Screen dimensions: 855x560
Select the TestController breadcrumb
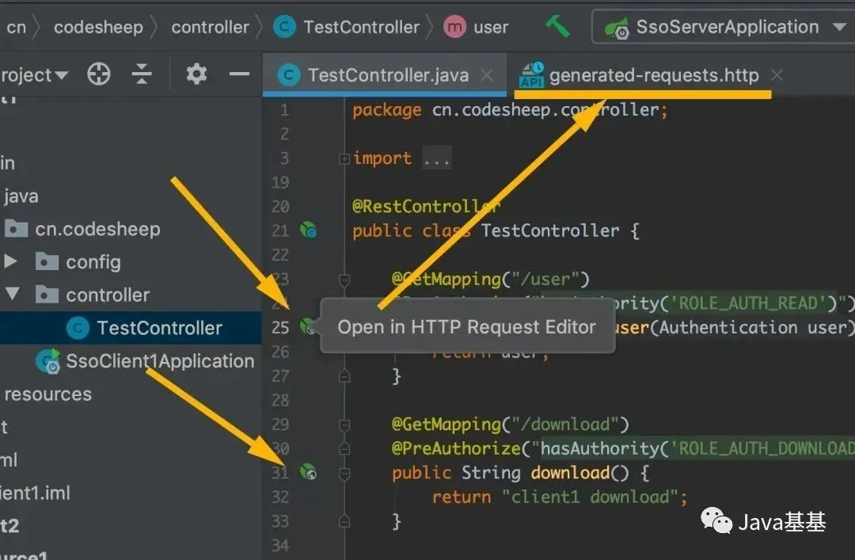(347, 27)
